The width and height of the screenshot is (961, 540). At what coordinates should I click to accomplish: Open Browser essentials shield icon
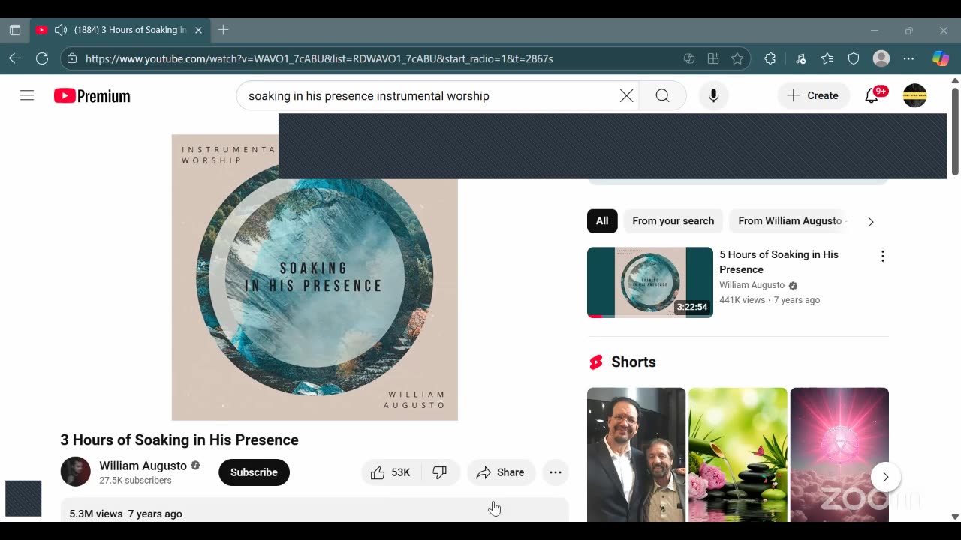click(854, 58)
